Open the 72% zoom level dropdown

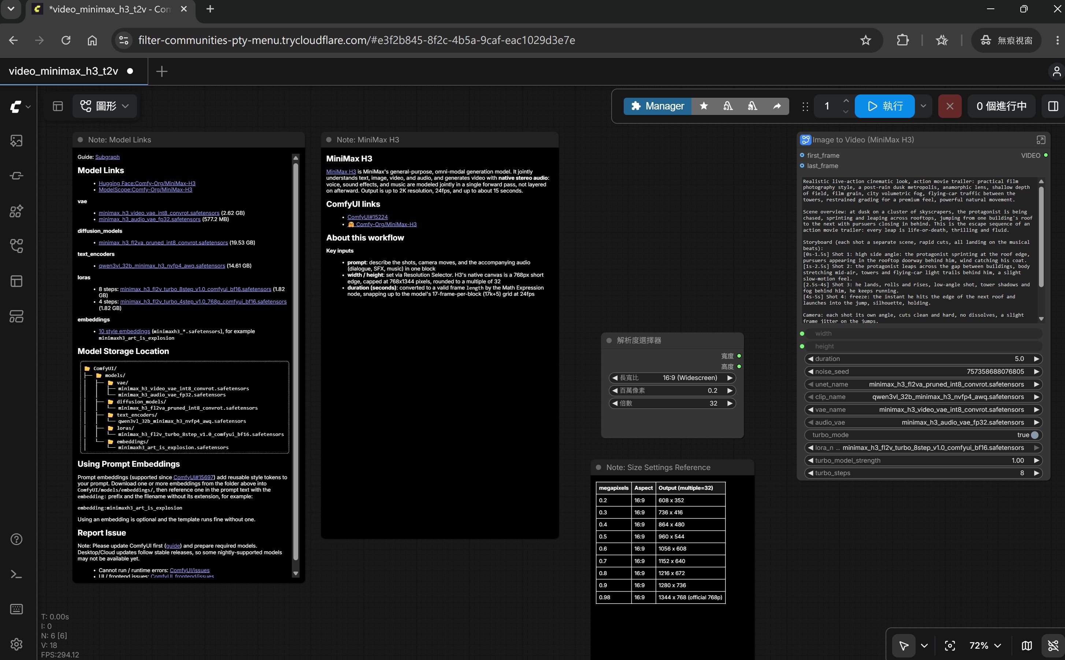click(985, 645)
